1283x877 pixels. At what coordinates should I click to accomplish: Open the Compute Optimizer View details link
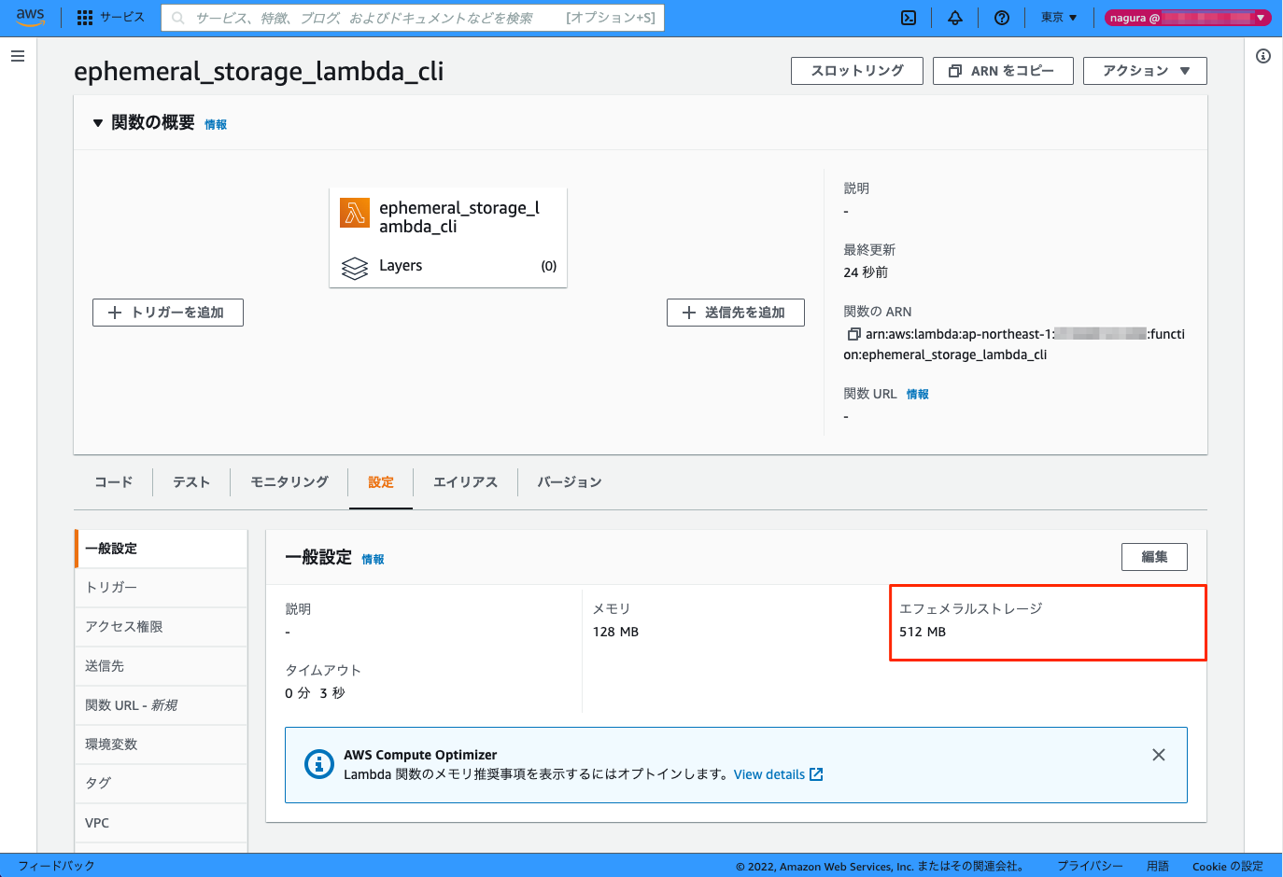click(770, 773)
